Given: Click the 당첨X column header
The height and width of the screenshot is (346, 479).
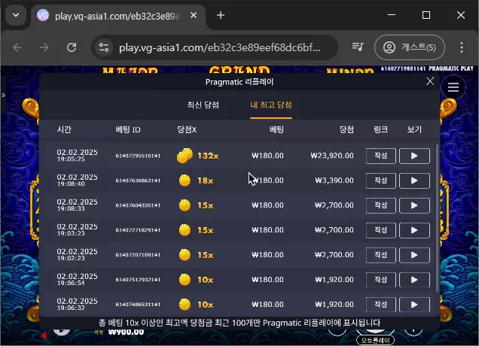Looking at the screenshot, I should [187, 129].
